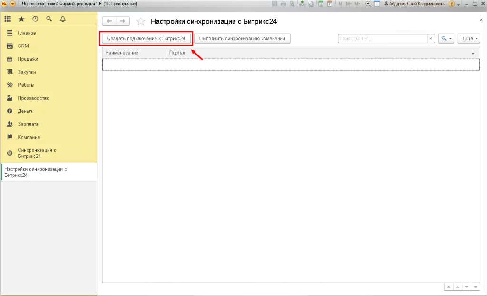The image size is (487, 296).
Task: Click the Save diskette icon in the title bar
Action: pos(274,4)
